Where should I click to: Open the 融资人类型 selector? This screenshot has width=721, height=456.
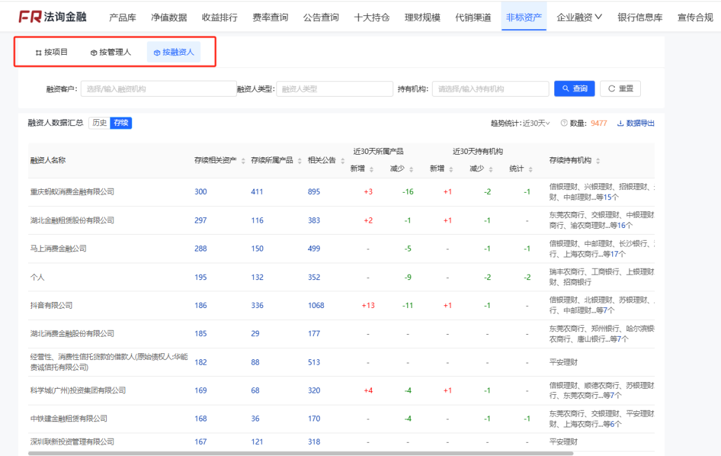click(334, 88)
